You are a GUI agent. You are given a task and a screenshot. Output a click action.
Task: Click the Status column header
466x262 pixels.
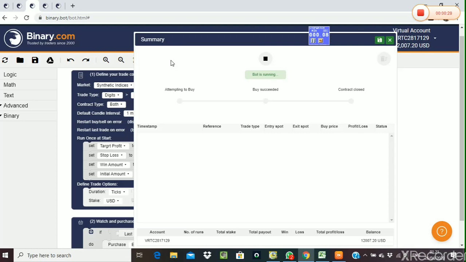coord(381,126)
